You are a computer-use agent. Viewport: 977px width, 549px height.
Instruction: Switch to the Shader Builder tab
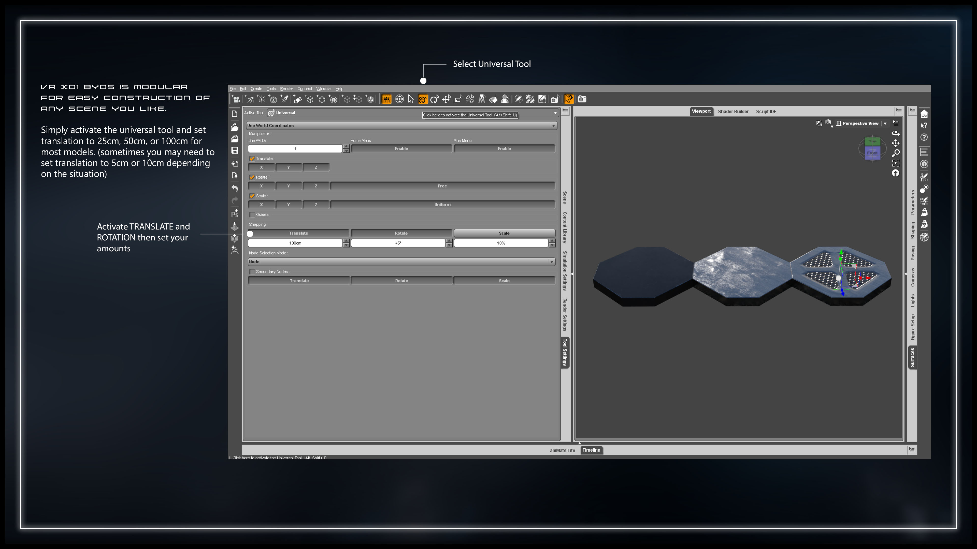coord(733,111)
